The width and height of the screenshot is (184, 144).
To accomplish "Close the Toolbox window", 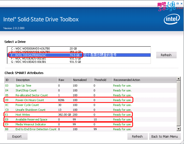I will coord(181,4).
